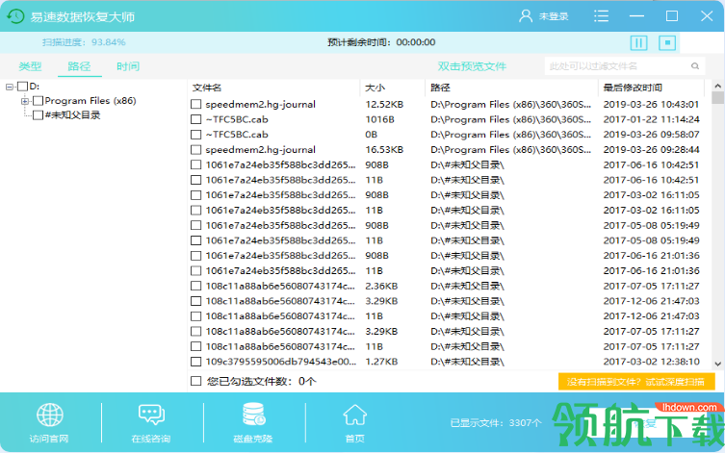Open the online consultation chat icon
The width and height of the screenshot is (725, 453).
151,415
